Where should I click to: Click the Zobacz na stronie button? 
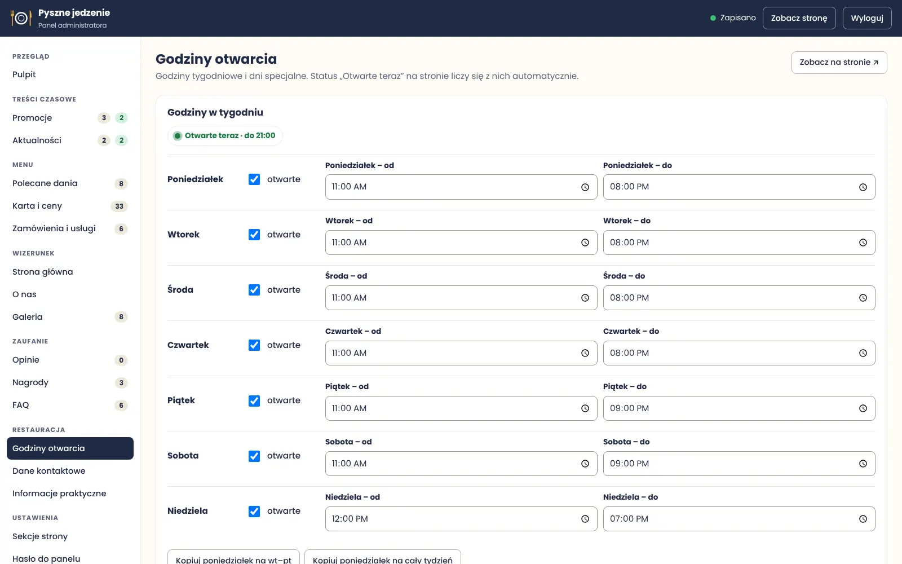pos(839,63)
